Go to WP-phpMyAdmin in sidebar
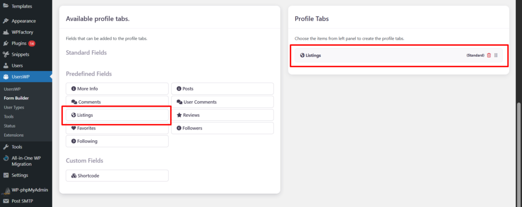The image size is (522, 207). click(30, 190)
